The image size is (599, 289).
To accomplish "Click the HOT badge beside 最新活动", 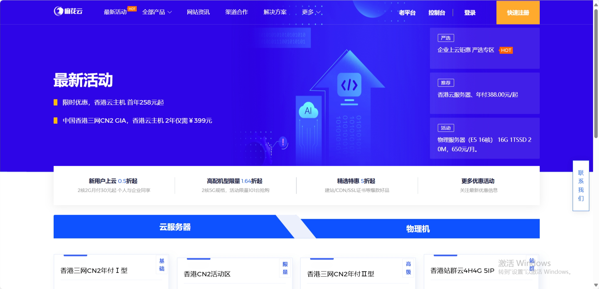I will coord(132,9).
